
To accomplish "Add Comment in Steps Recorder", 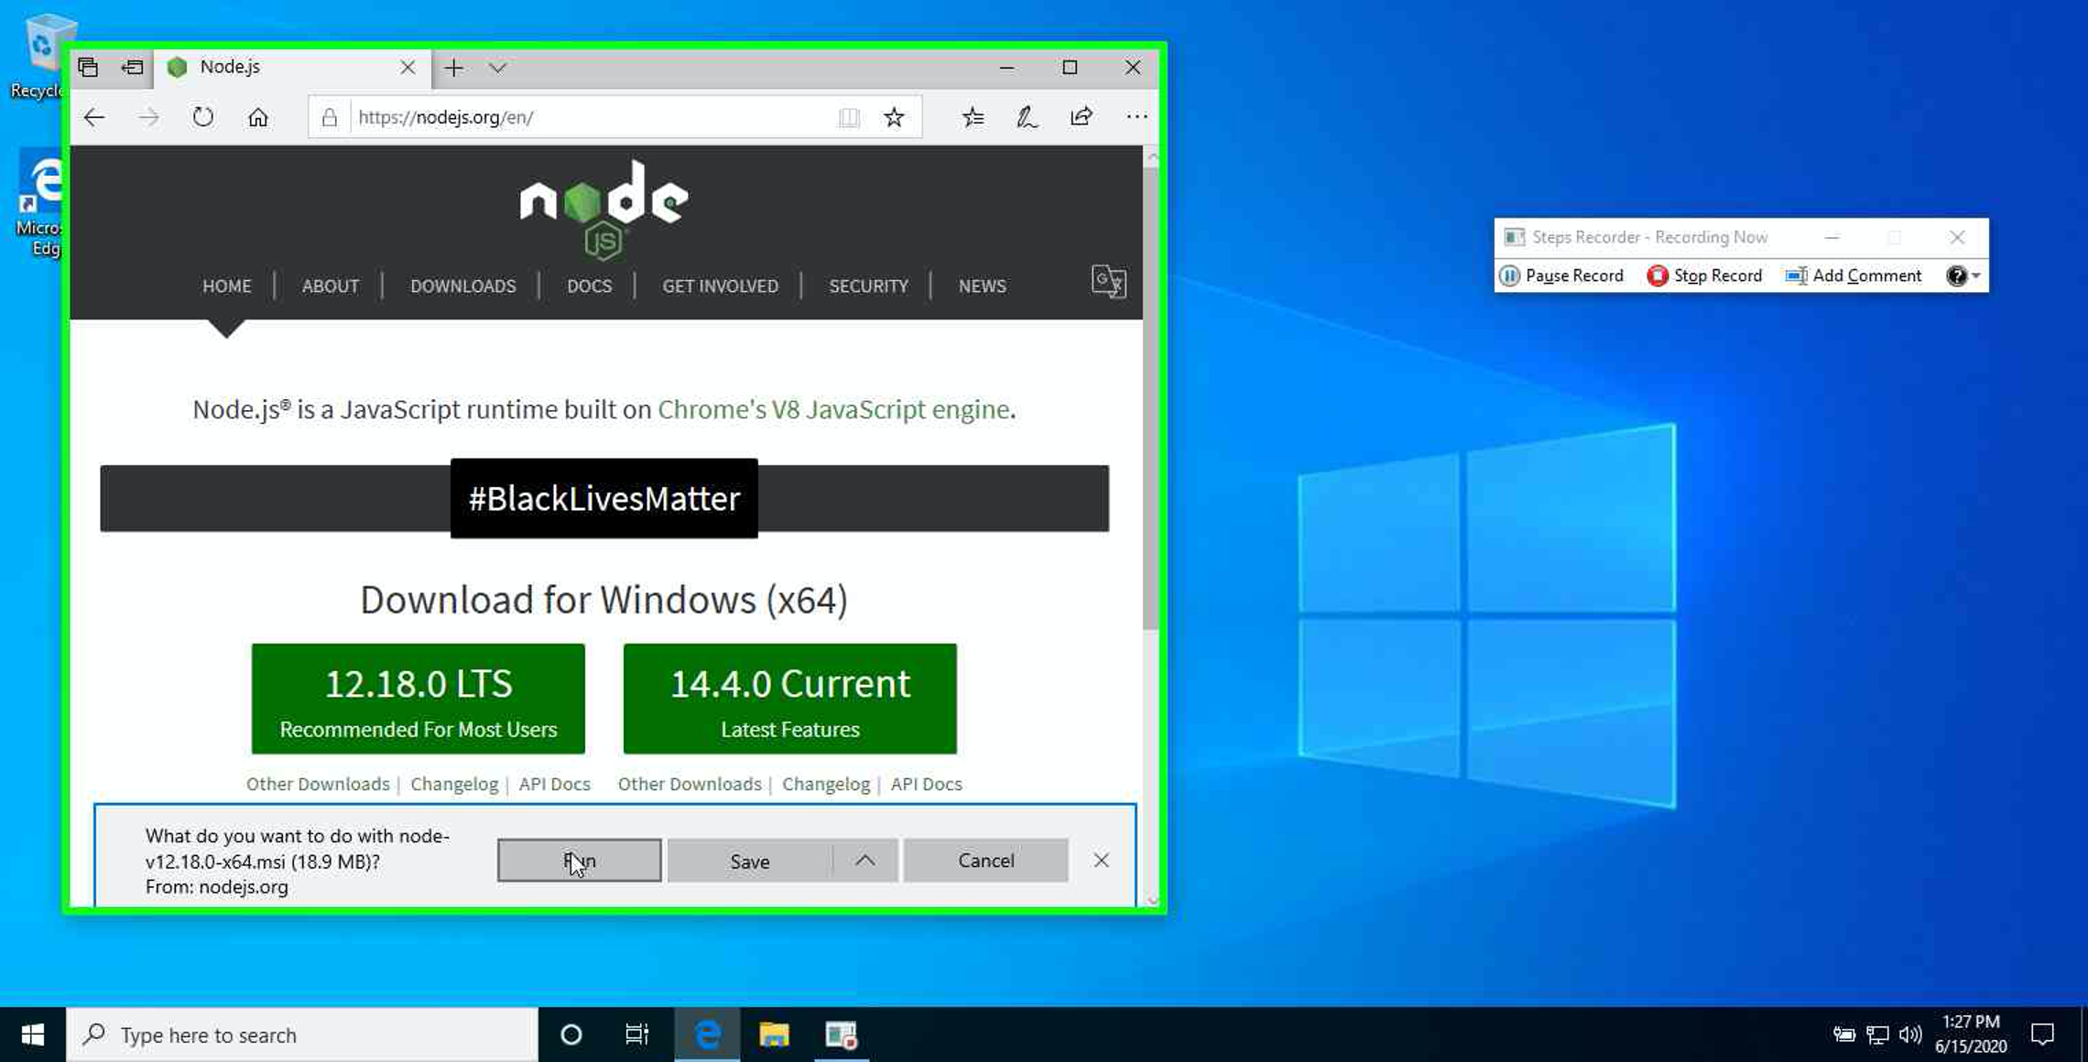I will 1854,276.
